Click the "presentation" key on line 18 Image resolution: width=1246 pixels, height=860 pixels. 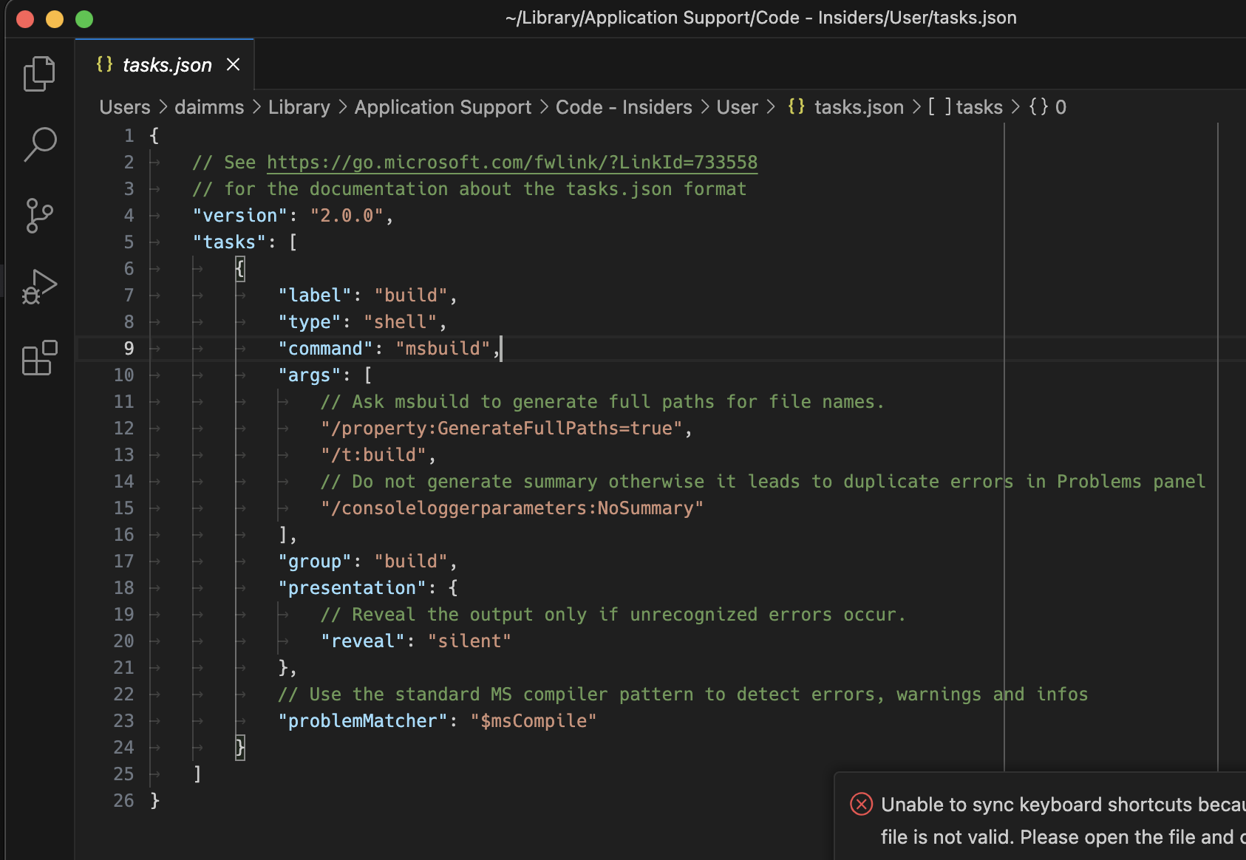click(352, 588)
